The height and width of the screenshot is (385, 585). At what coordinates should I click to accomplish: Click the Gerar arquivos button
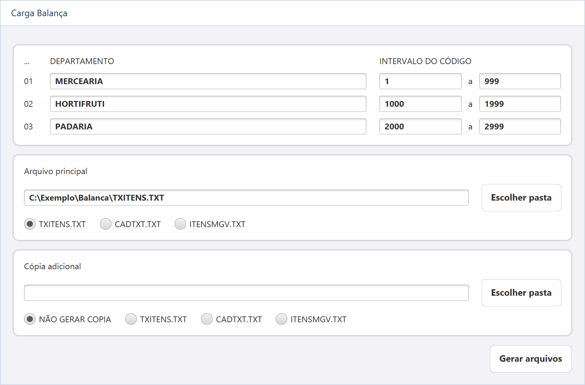(531, 359)
